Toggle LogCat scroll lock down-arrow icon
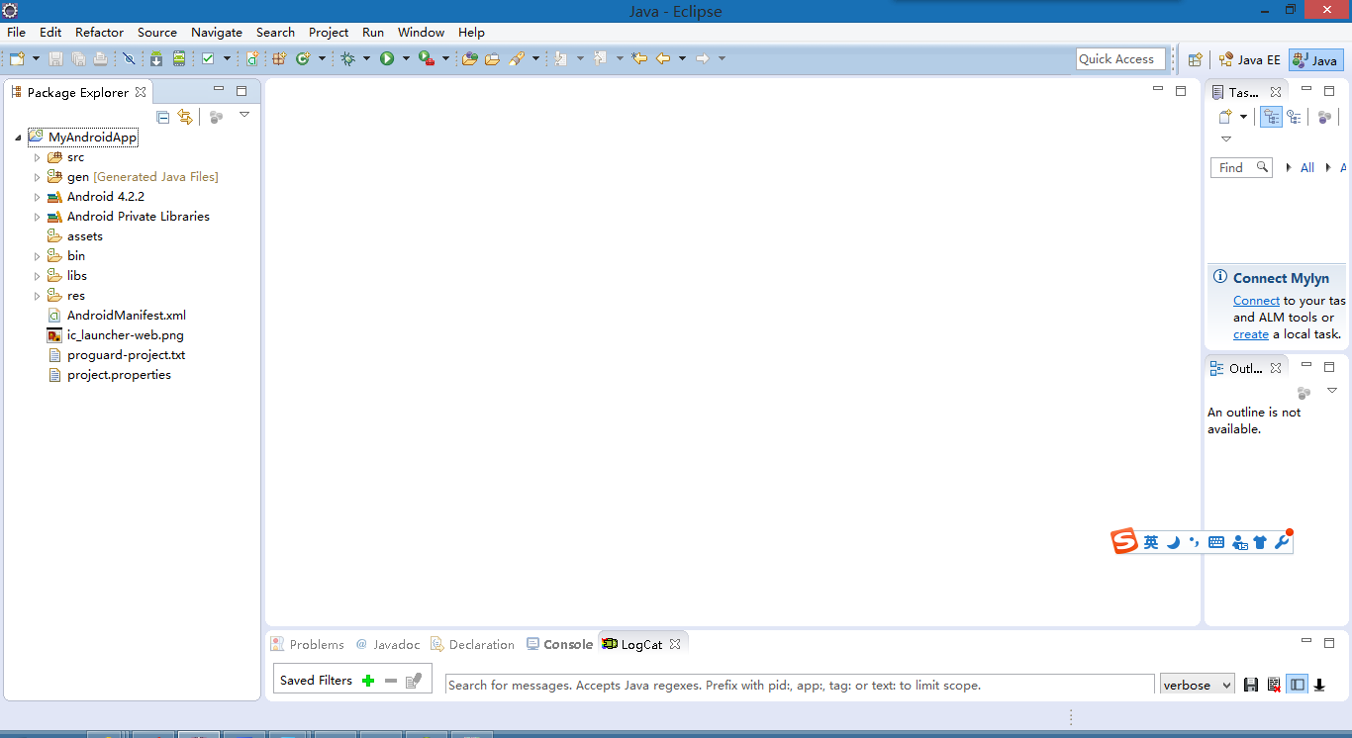Viewport: 1352px width, 738px height. tap(1319, 685)
